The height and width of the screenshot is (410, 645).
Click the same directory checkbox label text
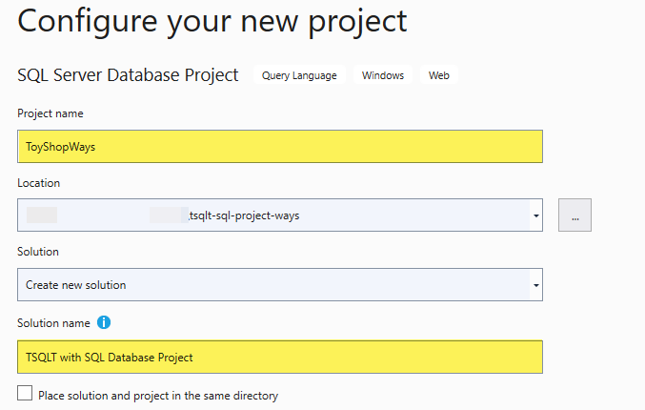tap(158, 395)
